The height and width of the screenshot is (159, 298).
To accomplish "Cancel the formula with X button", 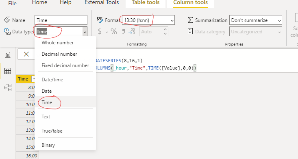I will [x=26, y=54].
